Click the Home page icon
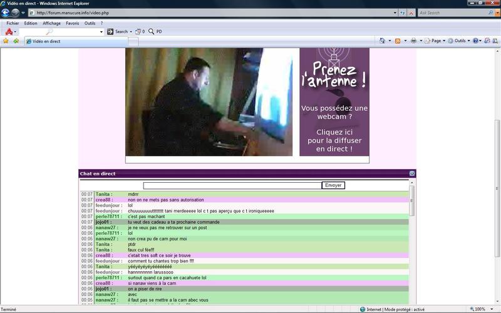Viewport: 501px width, 313px height. click(x=382, y=41)
